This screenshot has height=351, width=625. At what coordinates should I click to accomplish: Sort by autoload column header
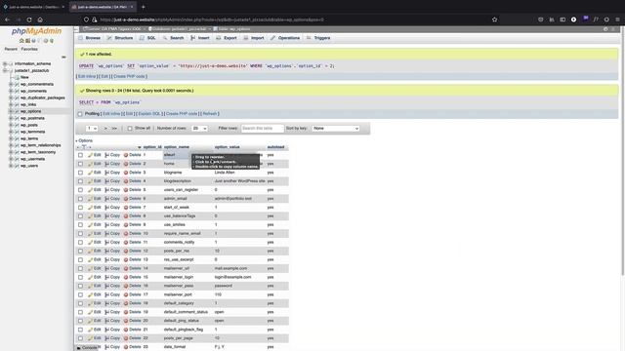click(275, 147)
